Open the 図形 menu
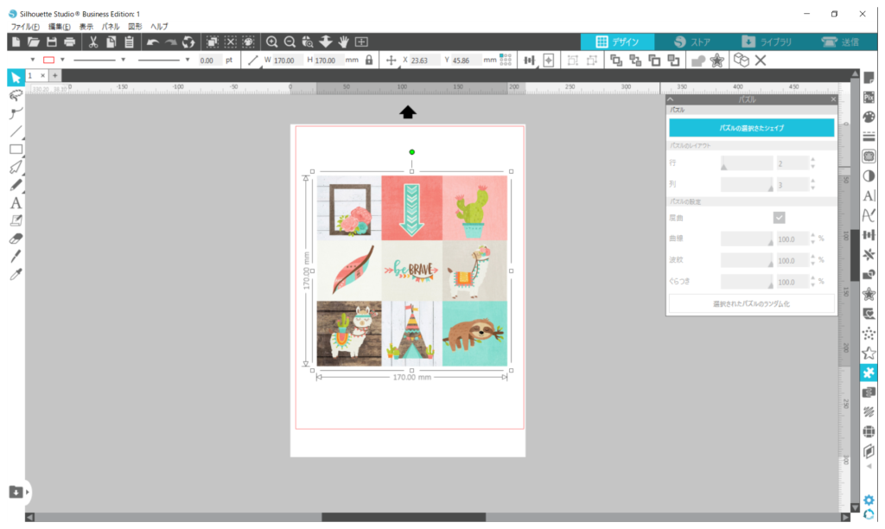Screen dimensions: 885x529 pos(135,27)
